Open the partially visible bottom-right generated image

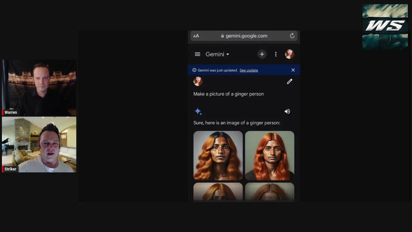(x=269, y=191)
